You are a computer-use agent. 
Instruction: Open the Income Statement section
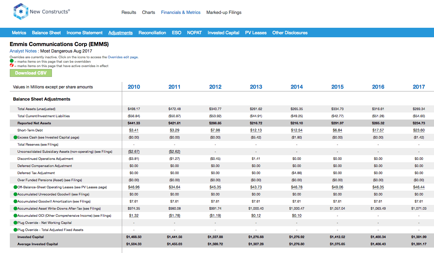pyautogui.click(x=84, y=33)
